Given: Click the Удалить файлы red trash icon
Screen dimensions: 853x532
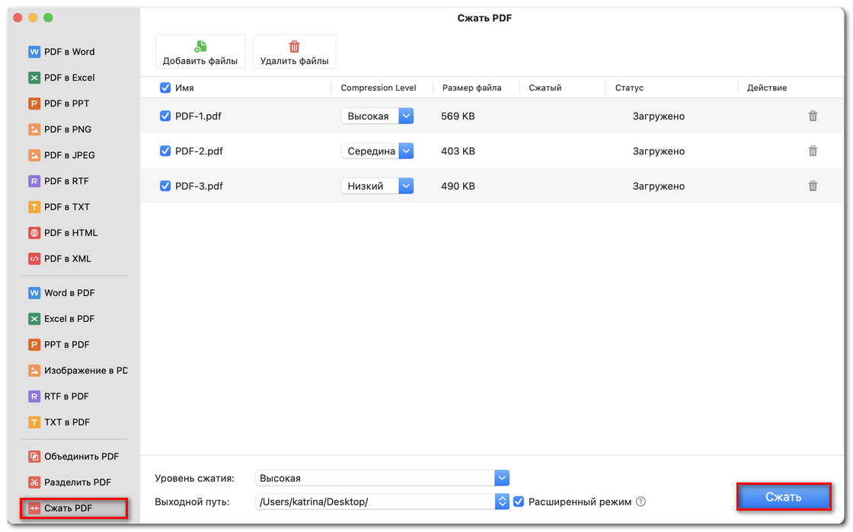Looking at the screenshot, I should click(x=294, y=46).
